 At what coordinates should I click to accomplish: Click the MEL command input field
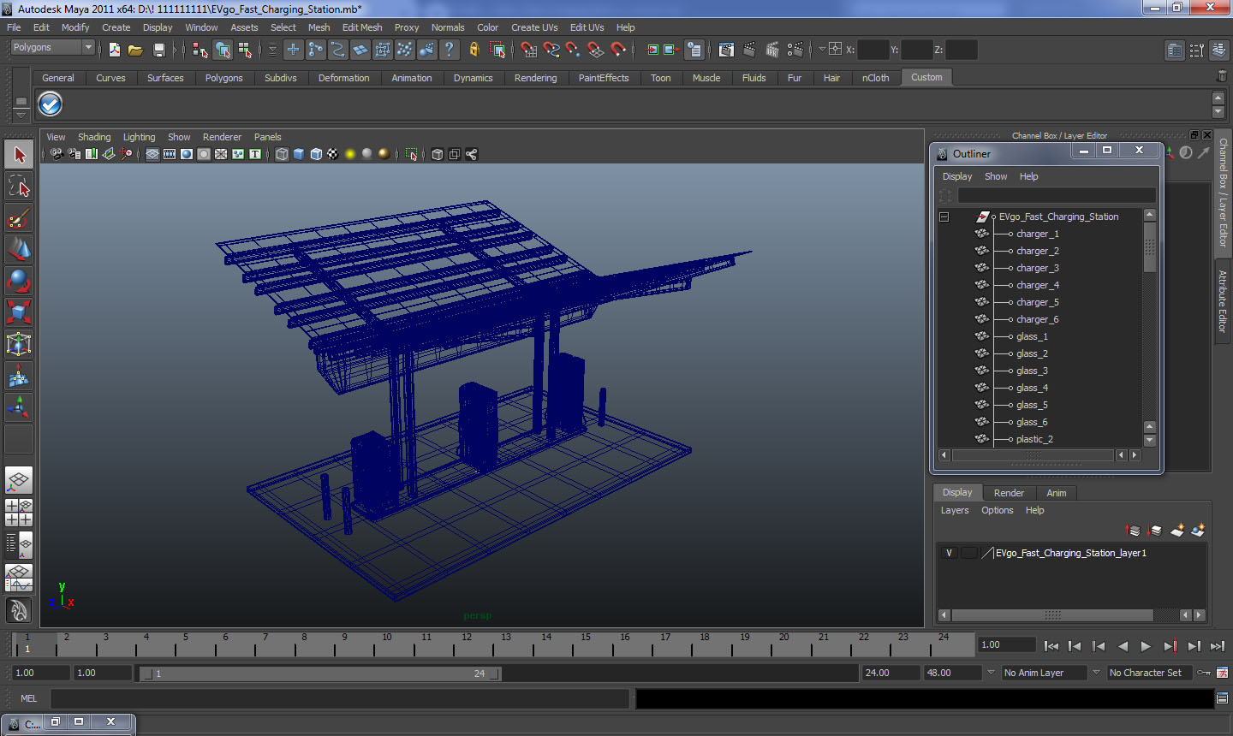pos(340,698)
